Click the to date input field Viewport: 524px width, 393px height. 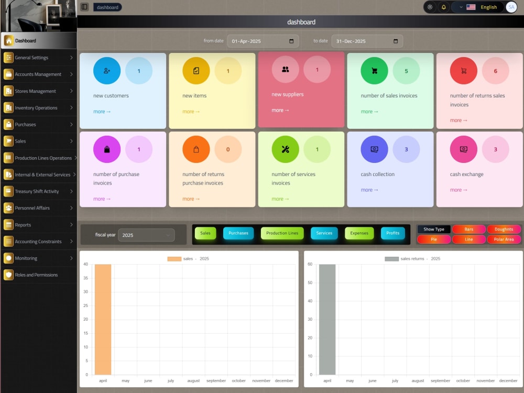[367, 41]
